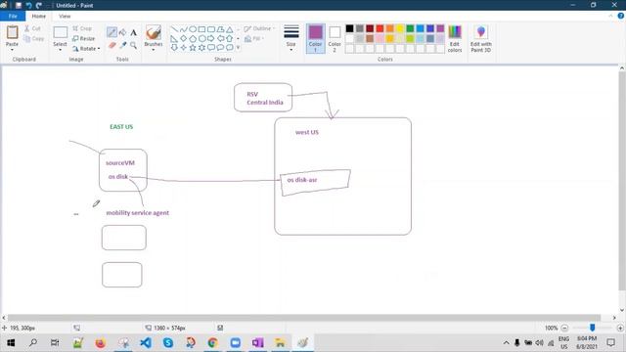This screenshot has width=626, height=352.
Task: Open the notification center icon
Action: point(610,342)
